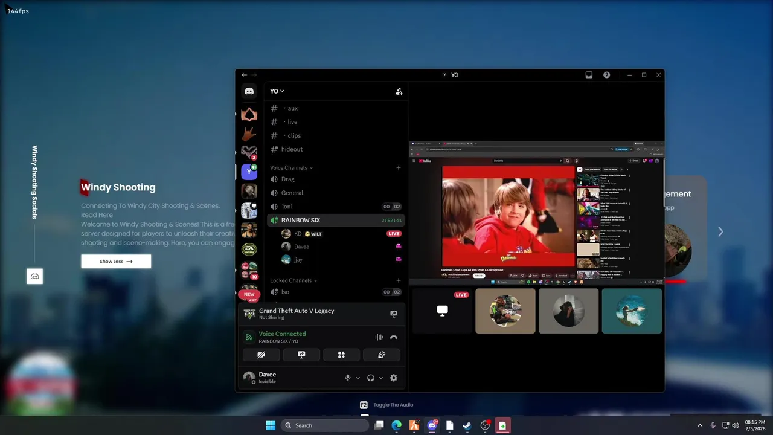Focus the live YouTube stream view

pos(537,213)
